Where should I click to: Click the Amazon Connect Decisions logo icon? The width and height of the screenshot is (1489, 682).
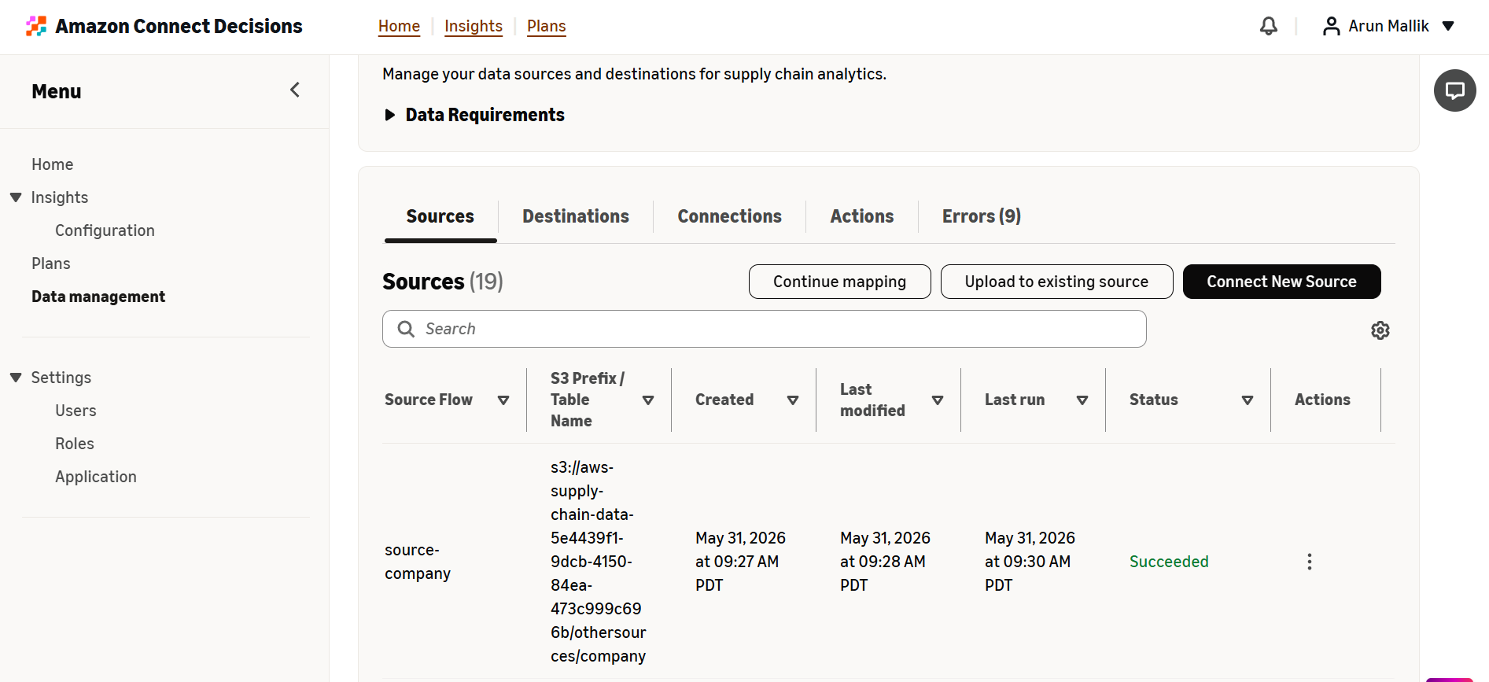(x=36, y=26)
